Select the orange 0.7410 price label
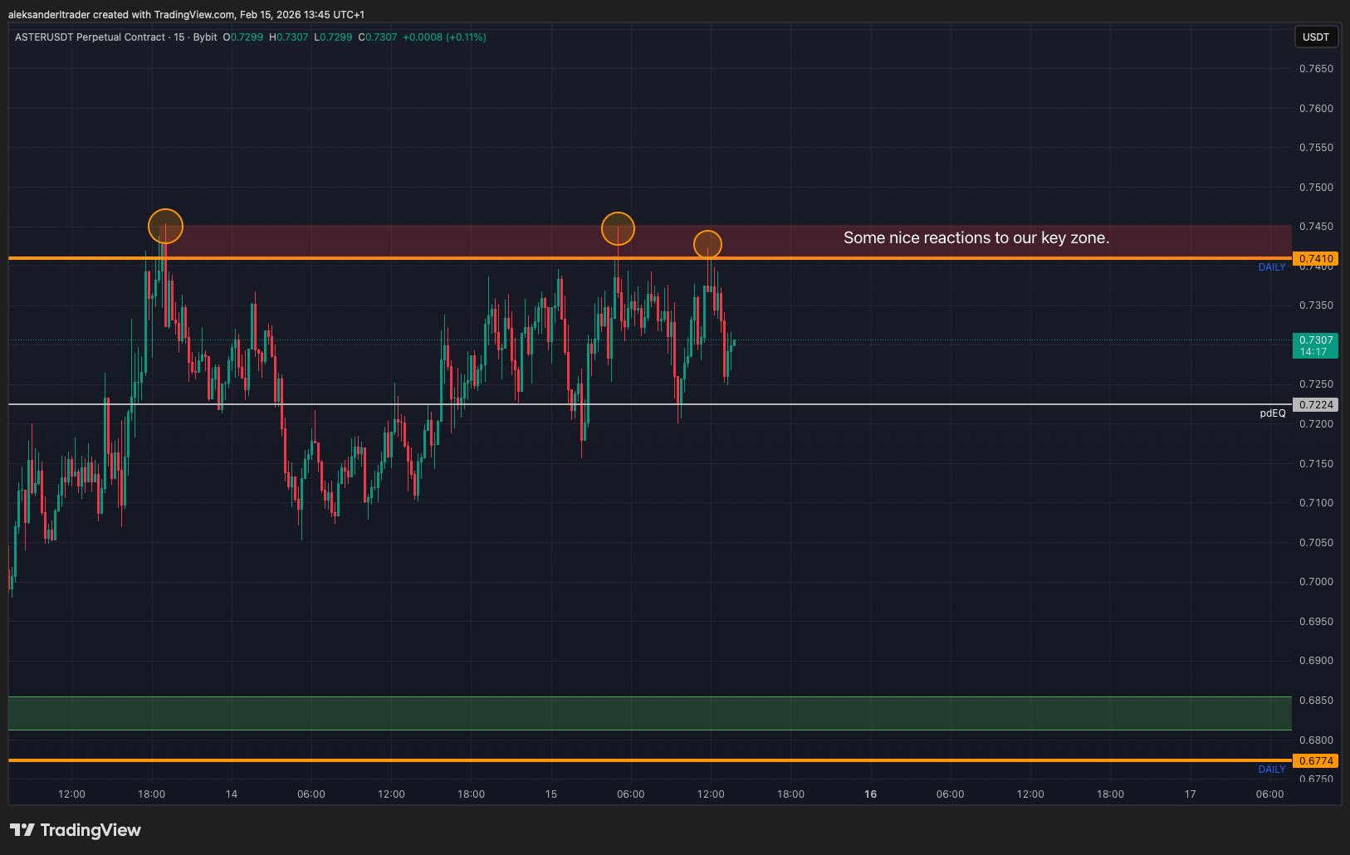 coord(1315,258)
